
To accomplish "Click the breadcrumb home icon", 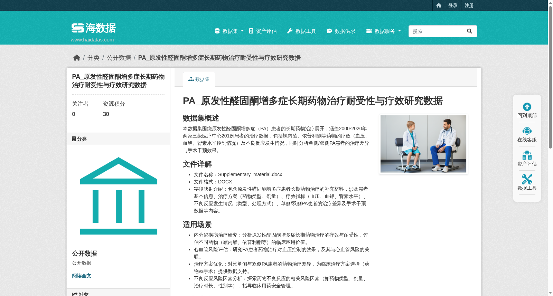I will (x=77, y=58).
